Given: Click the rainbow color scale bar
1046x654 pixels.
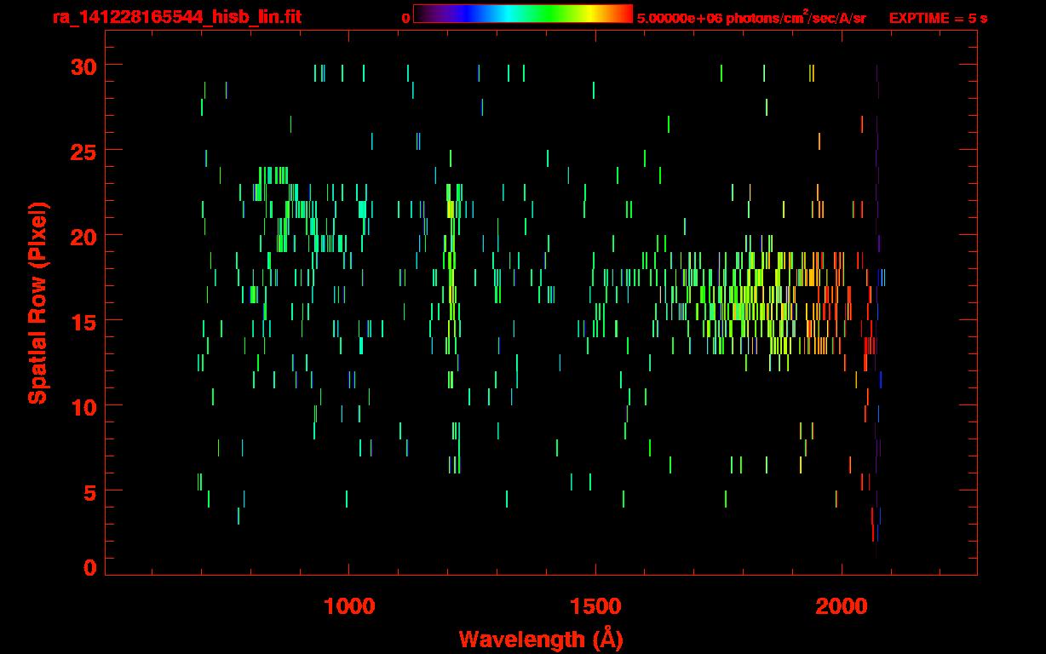Looking at the screenshot, I should (523, 14).
